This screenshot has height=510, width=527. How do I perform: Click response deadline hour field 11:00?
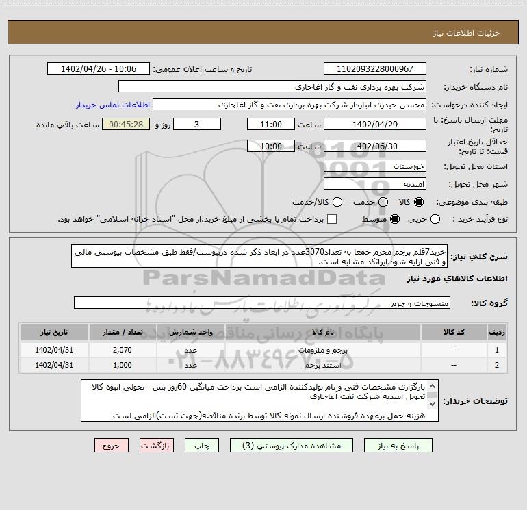click(271, 124)
